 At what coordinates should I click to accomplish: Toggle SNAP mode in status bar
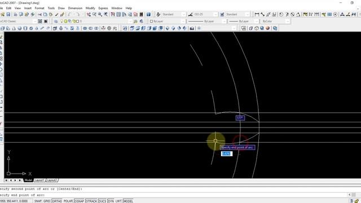point(38,201)
